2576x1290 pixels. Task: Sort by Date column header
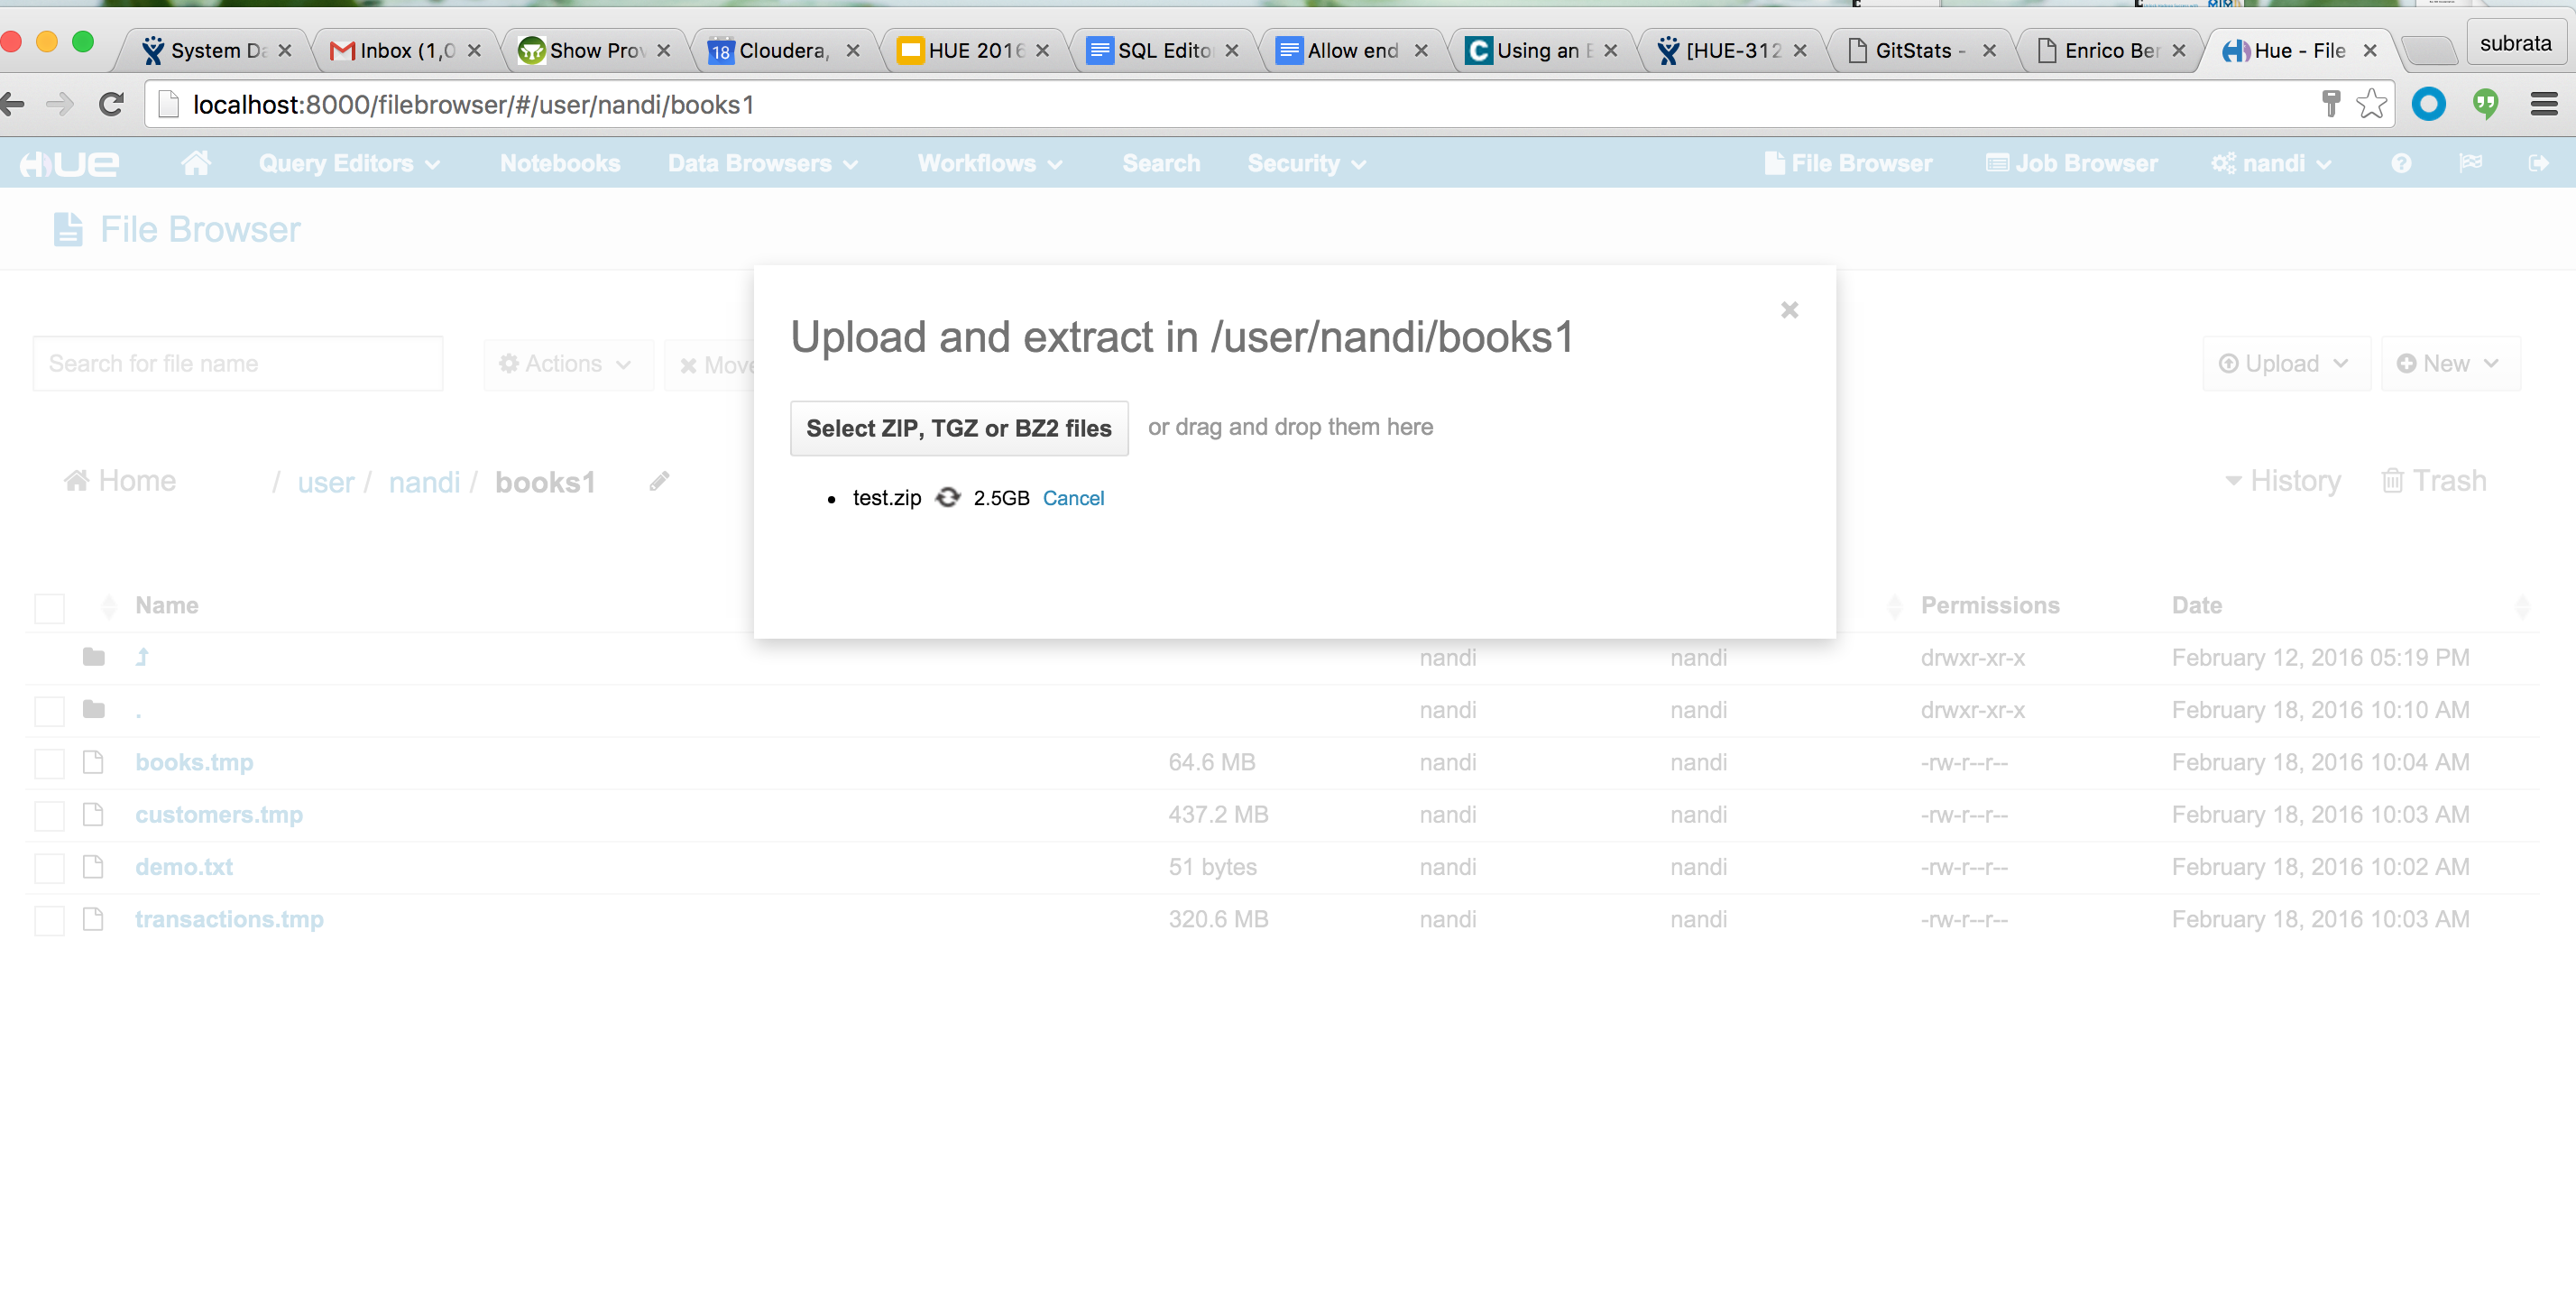(x=2197, y=605)
